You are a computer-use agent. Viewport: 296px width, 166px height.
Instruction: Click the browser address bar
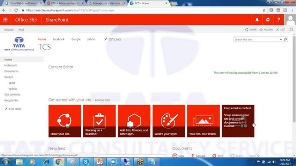pos(142,10)
